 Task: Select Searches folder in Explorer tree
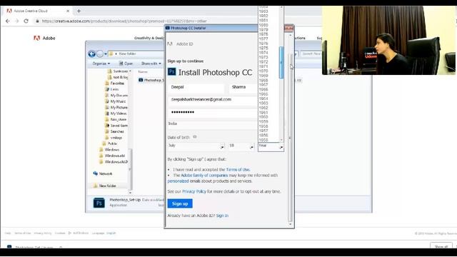point(114,131)
